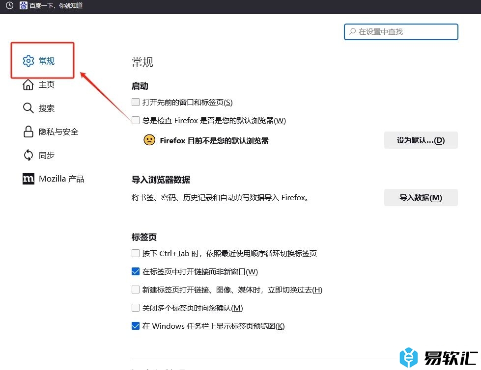Click the home icon for 主页
481x370 pixels.
tap(28, 84)
